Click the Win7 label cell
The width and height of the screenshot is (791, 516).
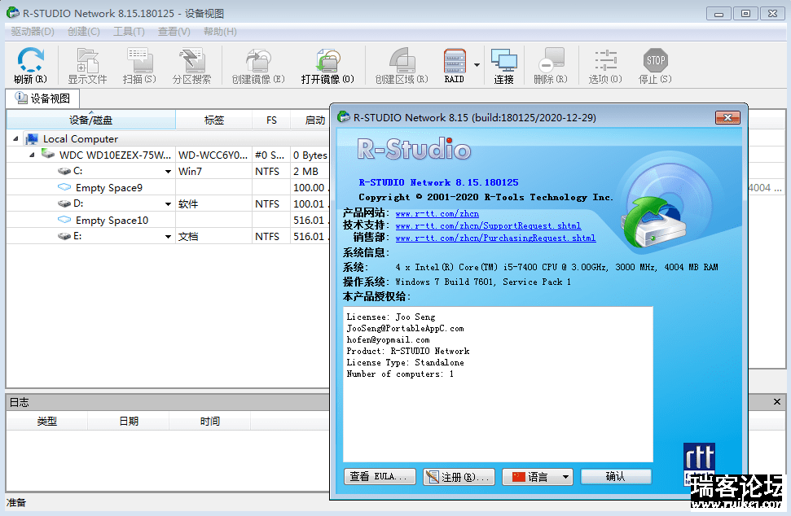214,172
